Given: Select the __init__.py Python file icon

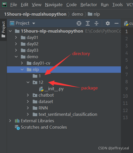Looking at the screenshot, I should click(x=41, y=89).
